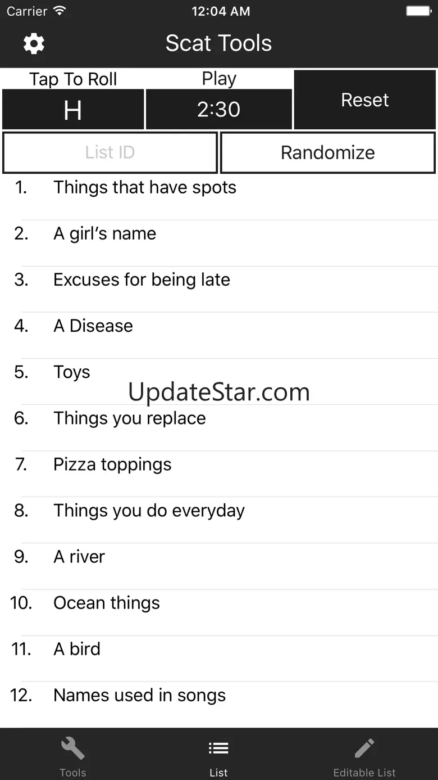
Task: Click the Randomize button
Action: (x=328, y=152)
